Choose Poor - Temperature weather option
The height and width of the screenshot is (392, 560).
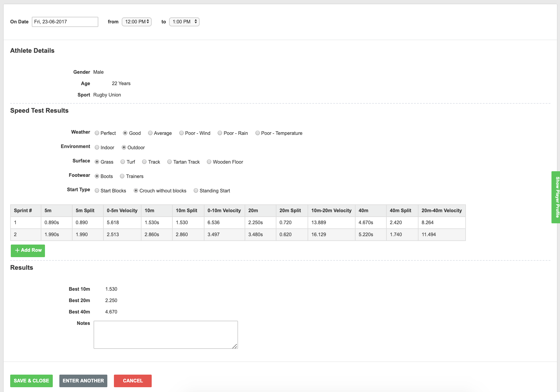click(x=258, y=133)
